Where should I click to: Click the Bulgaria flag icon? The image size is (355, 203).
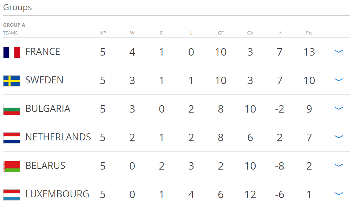click(x=11, y=109)
